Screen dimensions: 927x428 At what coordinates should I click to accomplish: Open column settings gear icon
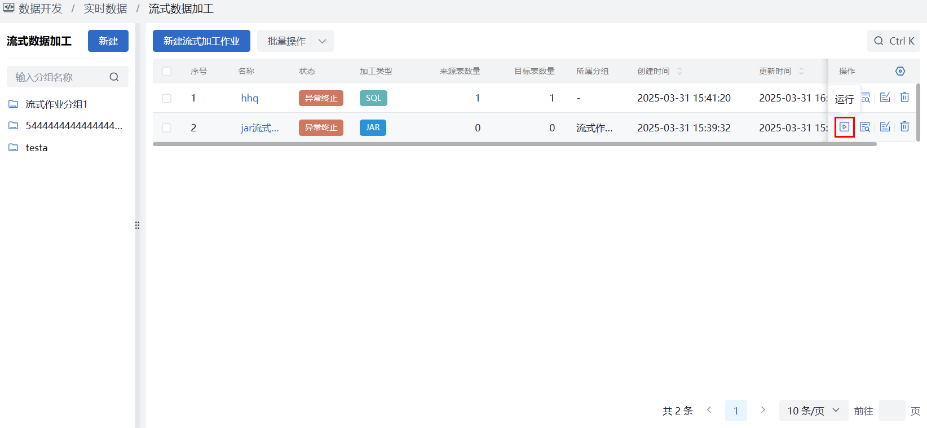(x=900, y=71)
